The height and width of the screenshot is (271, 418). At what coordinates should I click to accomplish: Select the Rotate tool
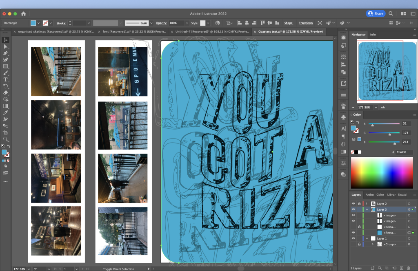point(5,86)
